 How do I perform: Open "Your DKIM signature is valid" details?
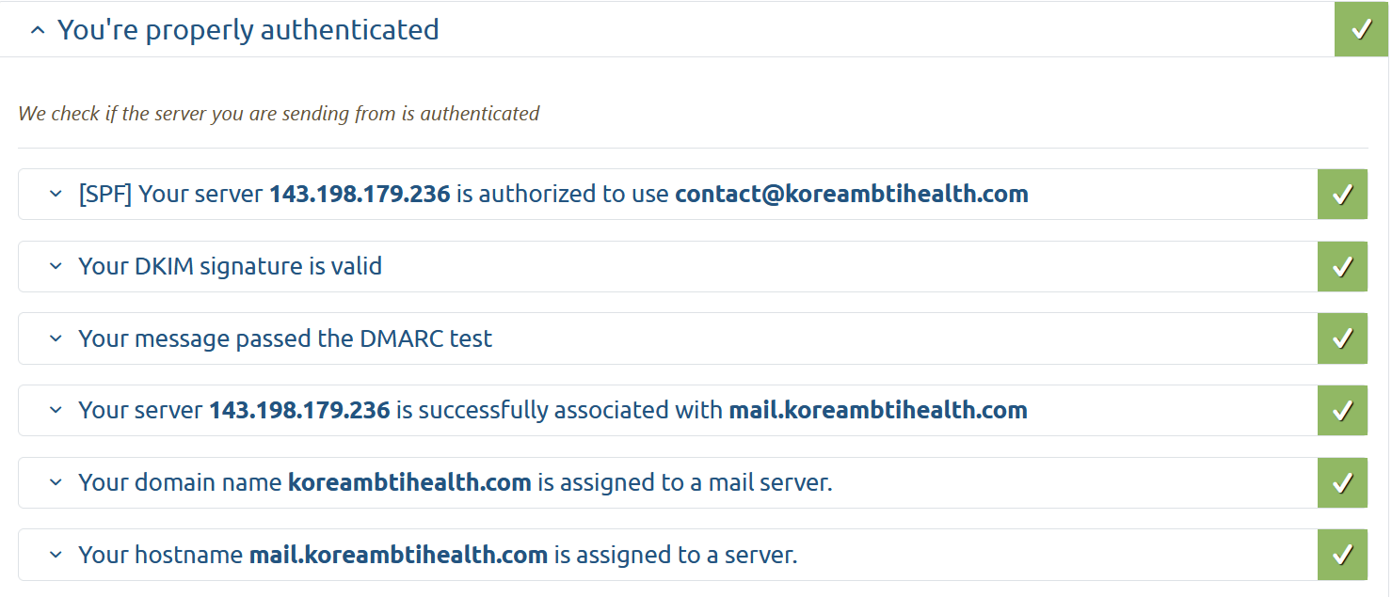coord(231,266)
